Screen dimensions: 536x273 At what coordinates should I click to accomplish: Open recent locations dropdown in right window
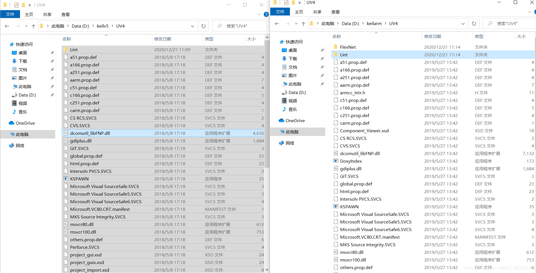[x=296, y=24]
